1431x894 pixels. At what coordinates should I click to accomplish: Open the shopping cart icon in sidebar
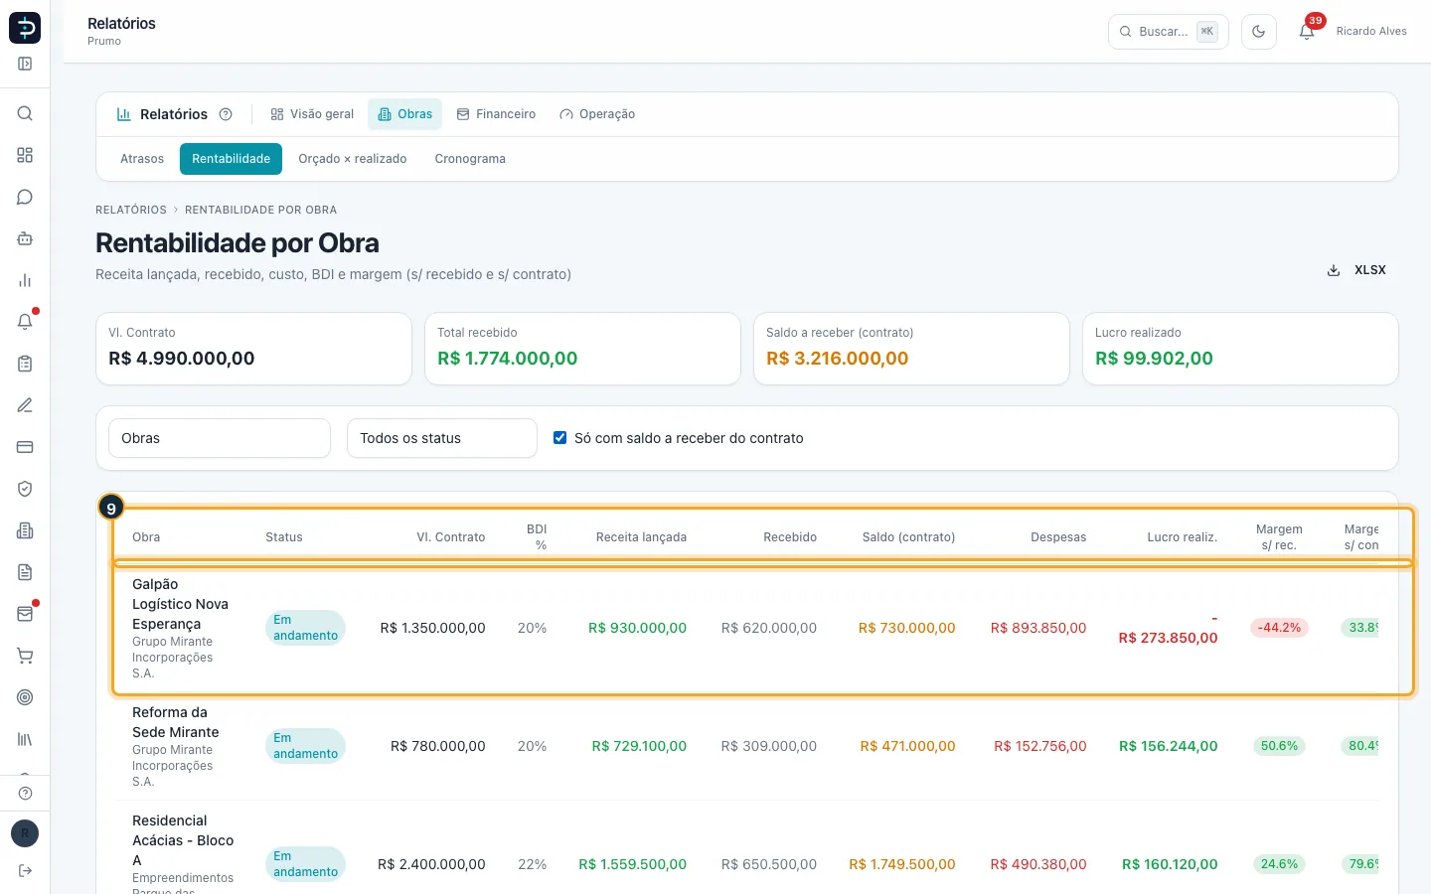coord(25,656)
